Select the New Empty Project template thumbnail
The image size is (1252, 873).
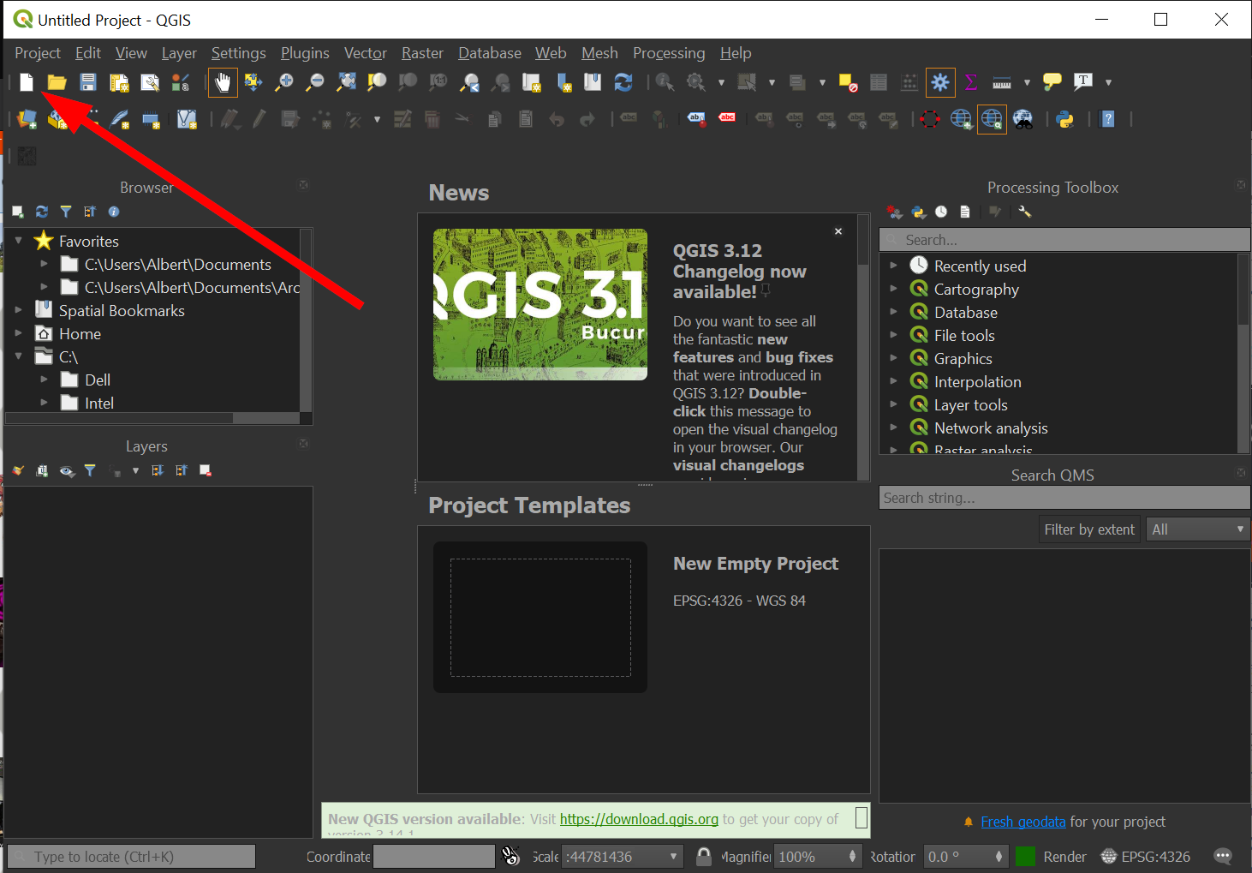click(540, 617)
